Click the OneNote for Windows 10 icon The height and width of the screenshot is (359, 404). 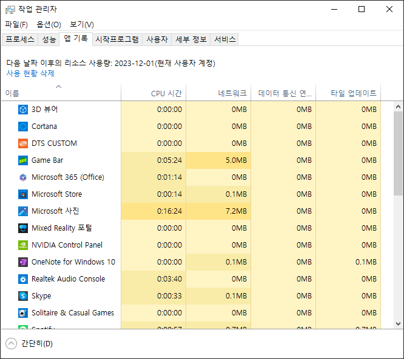tap(23, 262)
